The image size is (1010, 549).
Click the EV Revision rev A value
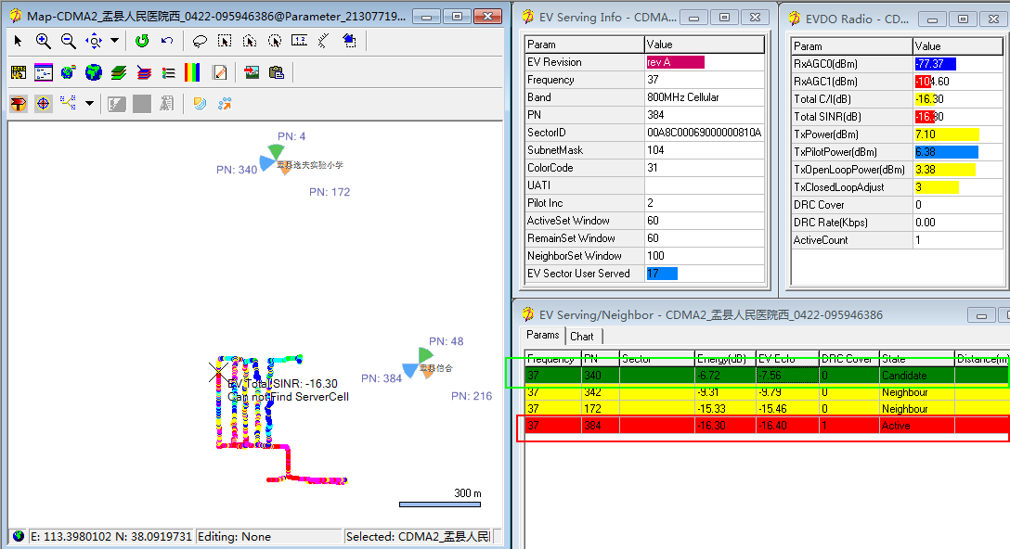[675, 62]
